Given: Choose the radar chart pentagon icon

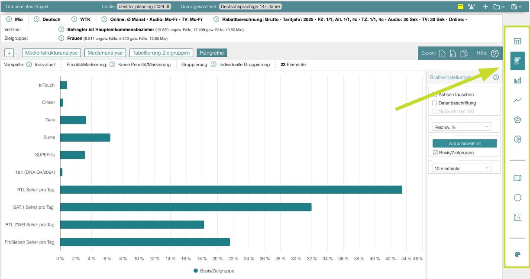Looking at the screenshot, I should pos(517,120).
